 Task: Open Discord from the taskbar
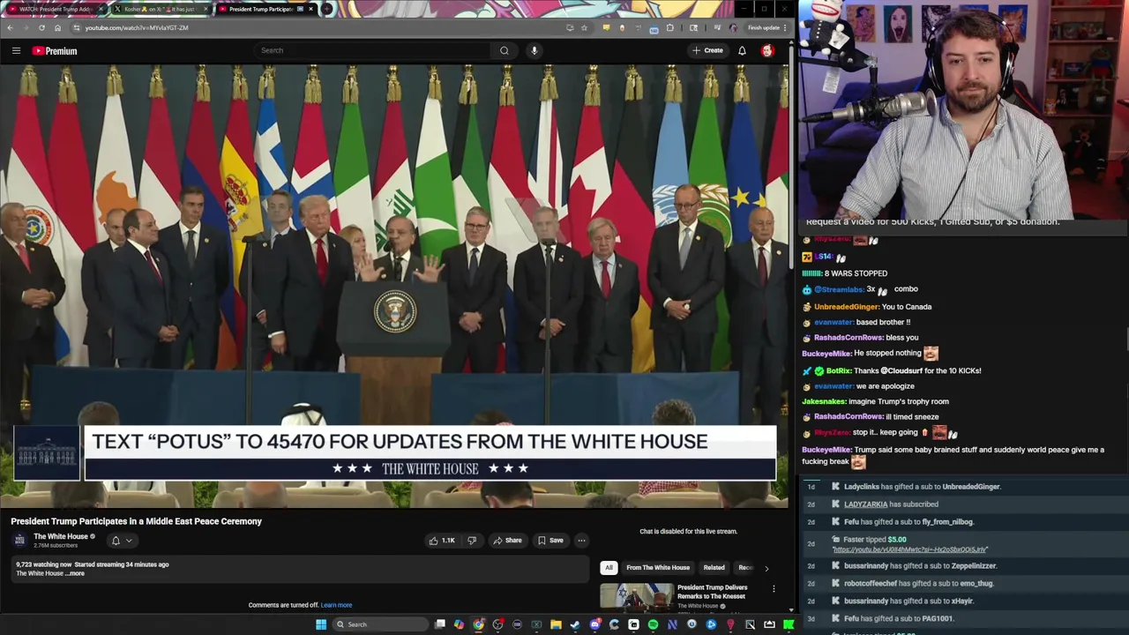(x=594, y=624)
